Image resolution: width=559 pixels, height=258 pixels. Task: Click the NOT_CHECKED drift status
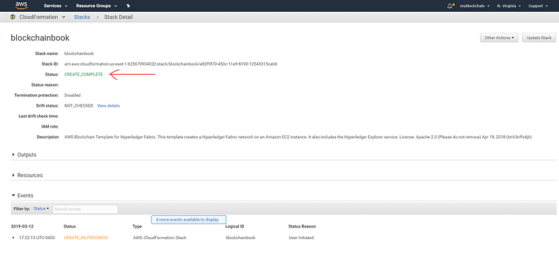tap(78, 106)
